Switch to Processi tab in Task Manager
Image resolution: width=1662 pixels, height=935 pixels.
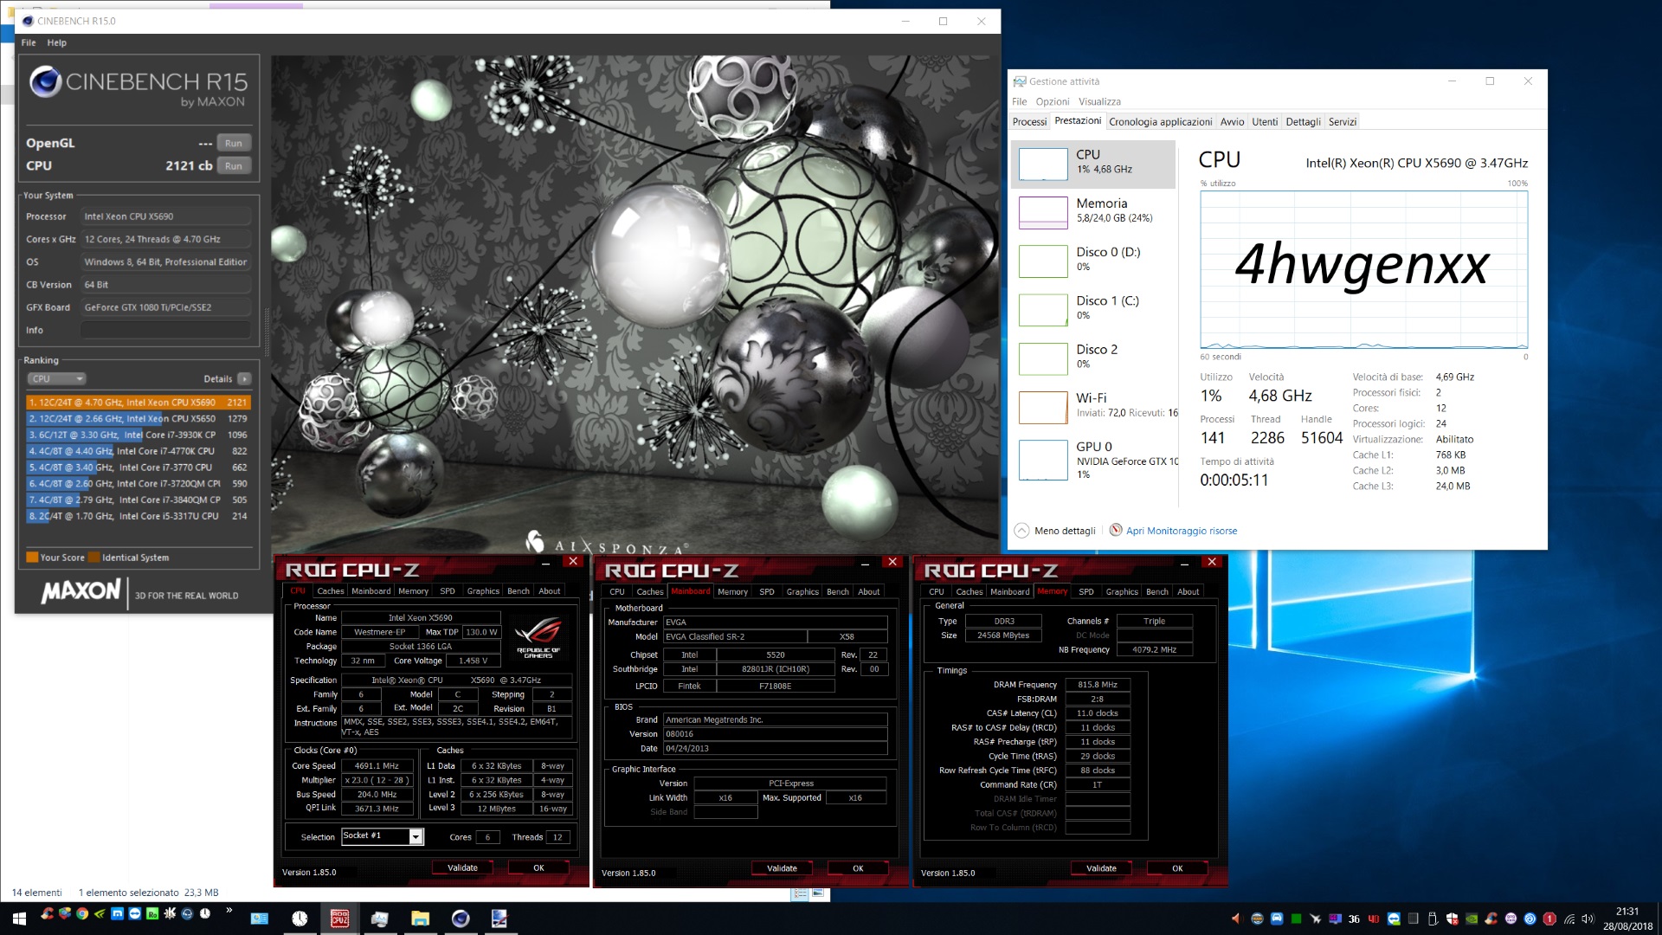pyautogui.click(x=1029, y=122)
